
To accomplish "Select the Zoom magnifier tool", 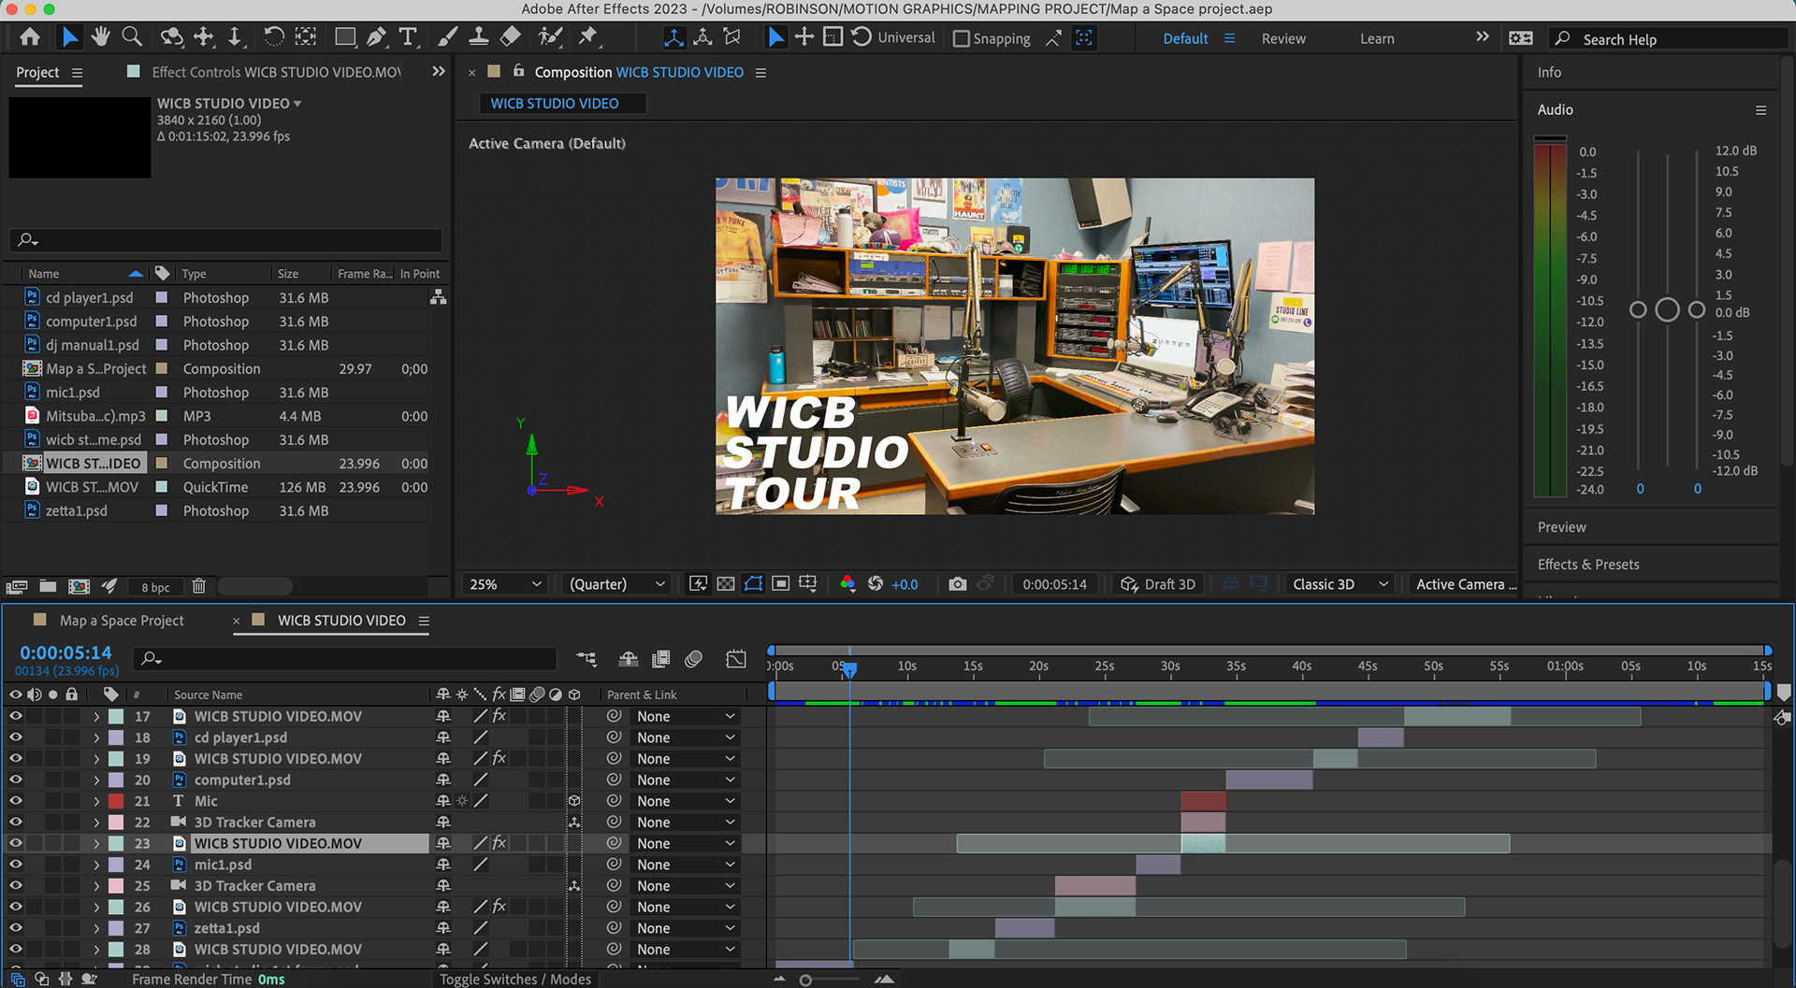I will [x=132, y=37].
